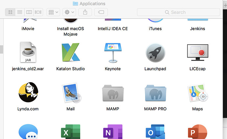Click the Launchpad label

(x=155, y=69)
